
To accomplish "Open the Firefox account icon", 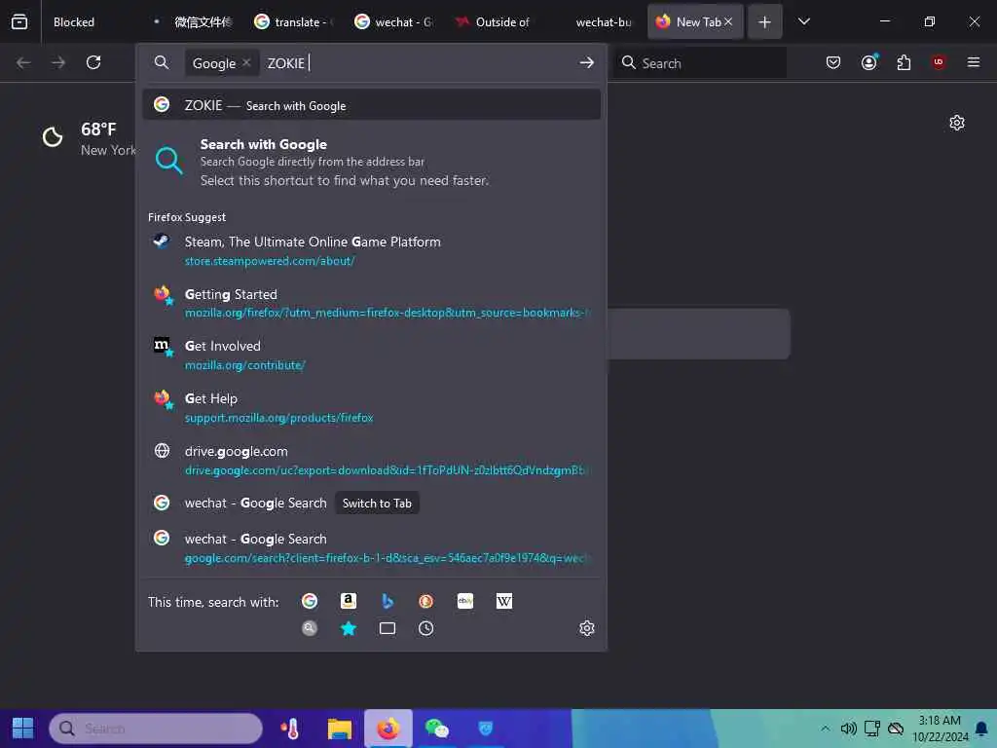I will pos(868,62).
